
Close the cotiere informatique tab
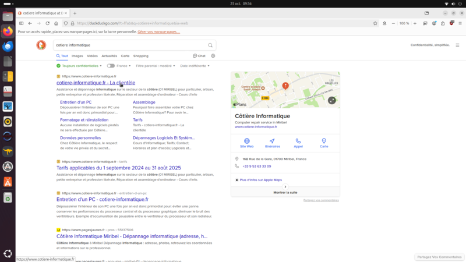[x=66, y=13]
